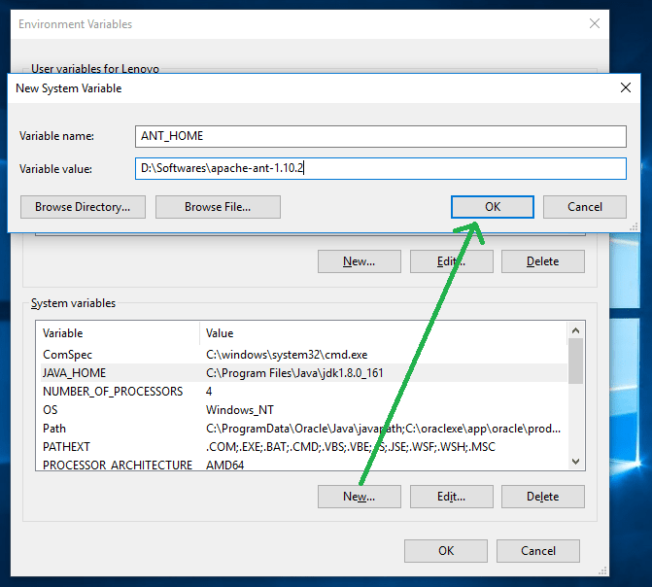The height and width of the screenshot is (587, 652).
Task: Cancel the New System Variable dialog
Action: point(585,207)
